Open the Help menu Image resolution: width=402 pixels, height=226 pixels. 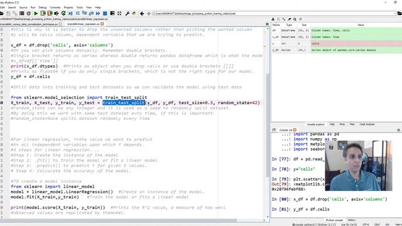[x=98, y=8]
